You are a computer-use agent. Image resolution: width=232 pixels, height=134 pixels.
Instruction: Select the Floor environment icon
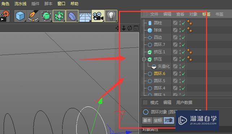coord(85,16)
